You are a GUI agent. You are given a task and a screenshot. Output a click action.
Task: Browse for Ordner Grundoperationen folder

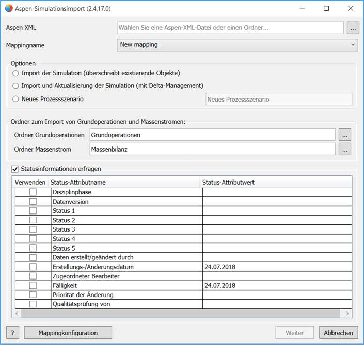[x=345, y=135]
